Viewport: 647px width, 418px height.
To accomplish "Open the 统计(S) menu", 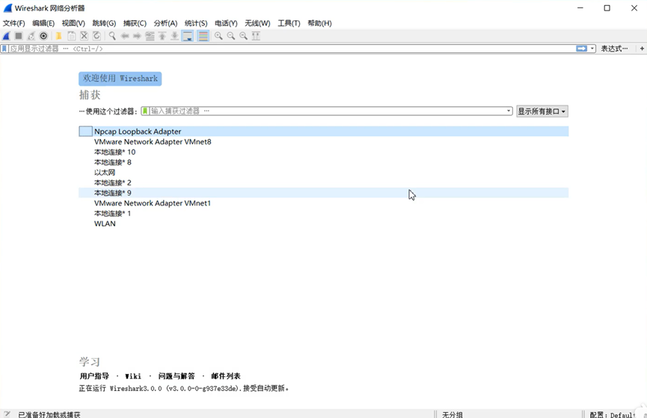I will tap(196, 23).
